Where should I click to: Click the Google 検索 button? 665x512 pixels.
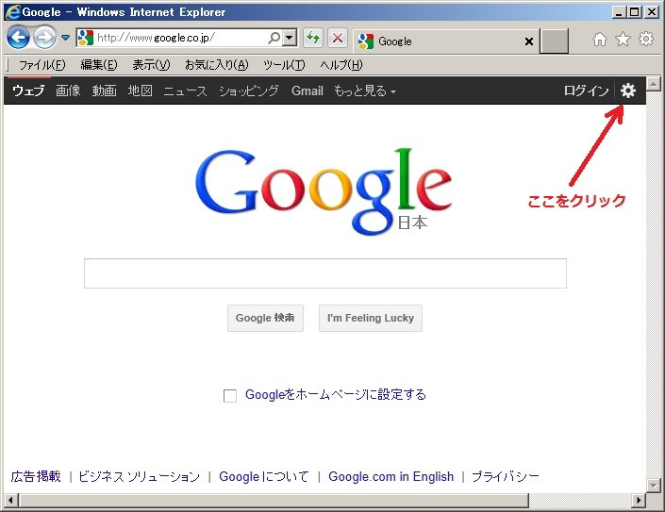pyautogui.click(x=265, y=318)
